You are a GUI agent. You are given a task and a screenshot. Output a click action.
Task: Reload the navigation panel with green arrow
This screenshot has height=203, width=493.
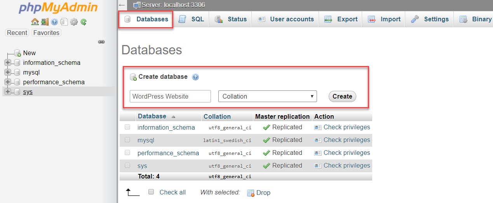(84, 22)
